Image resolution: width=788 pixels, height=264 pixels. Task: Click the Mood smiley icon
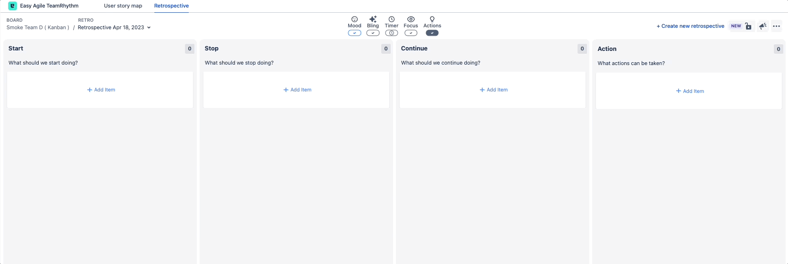click(x=354, y=19)
